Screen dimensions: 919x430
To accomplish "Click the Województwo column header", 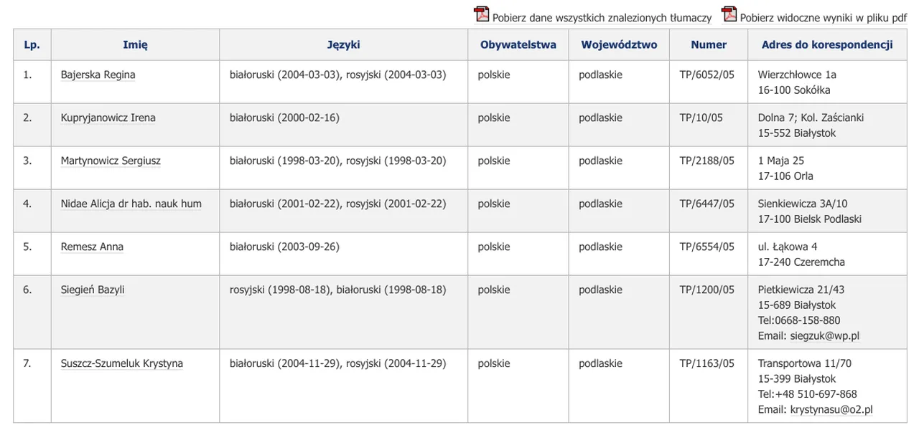I will tap(619, 44).
